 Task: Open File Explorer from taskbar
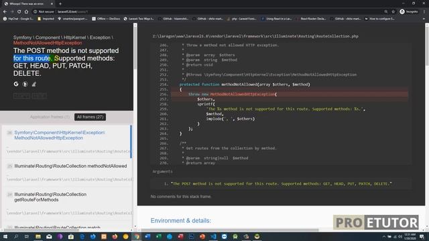(38, 236)
